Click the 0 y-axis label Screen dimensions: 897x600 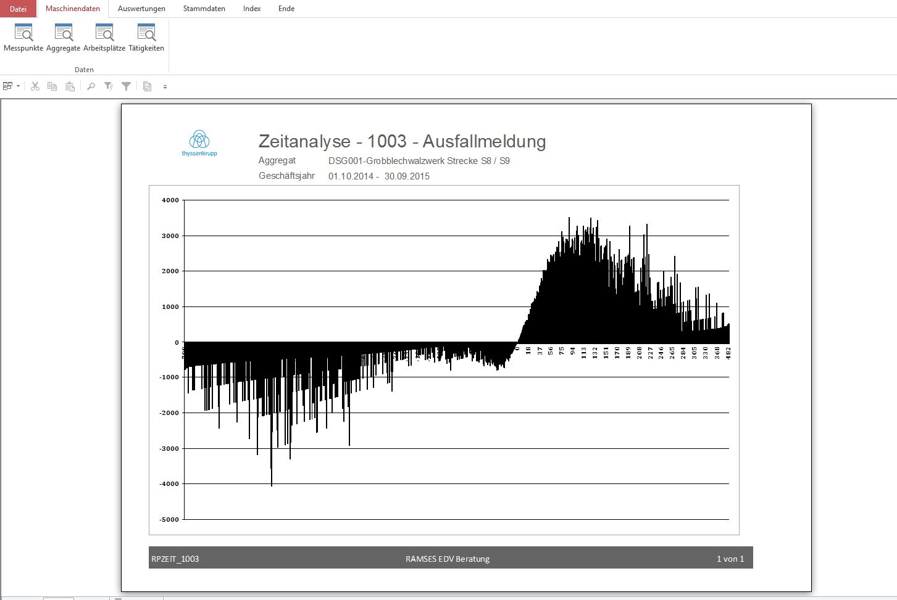(x=177, y=343)
